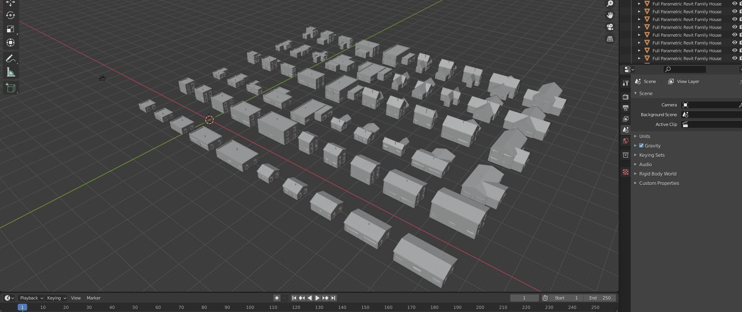Click the 3D cursor at the grid origin
This screenshot has height=312, width=742.
[x=209, y=120]
